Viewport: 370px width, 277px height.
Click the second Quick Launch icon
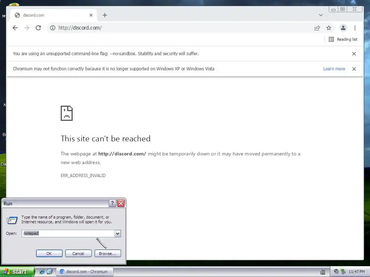(50, 272)
